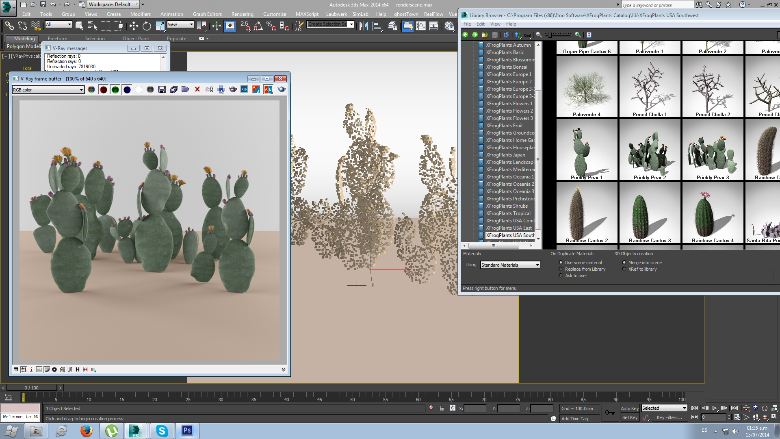This screenshot has width=780, height=439.
Task: Clear the image with red X icon
Action: (x=197, y=89)
